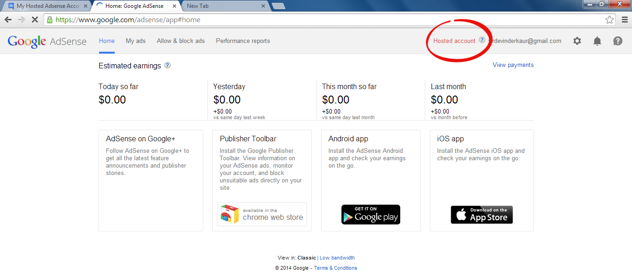
Task: Click the Download on the App Store badge
Action: (x=482, y=215)
